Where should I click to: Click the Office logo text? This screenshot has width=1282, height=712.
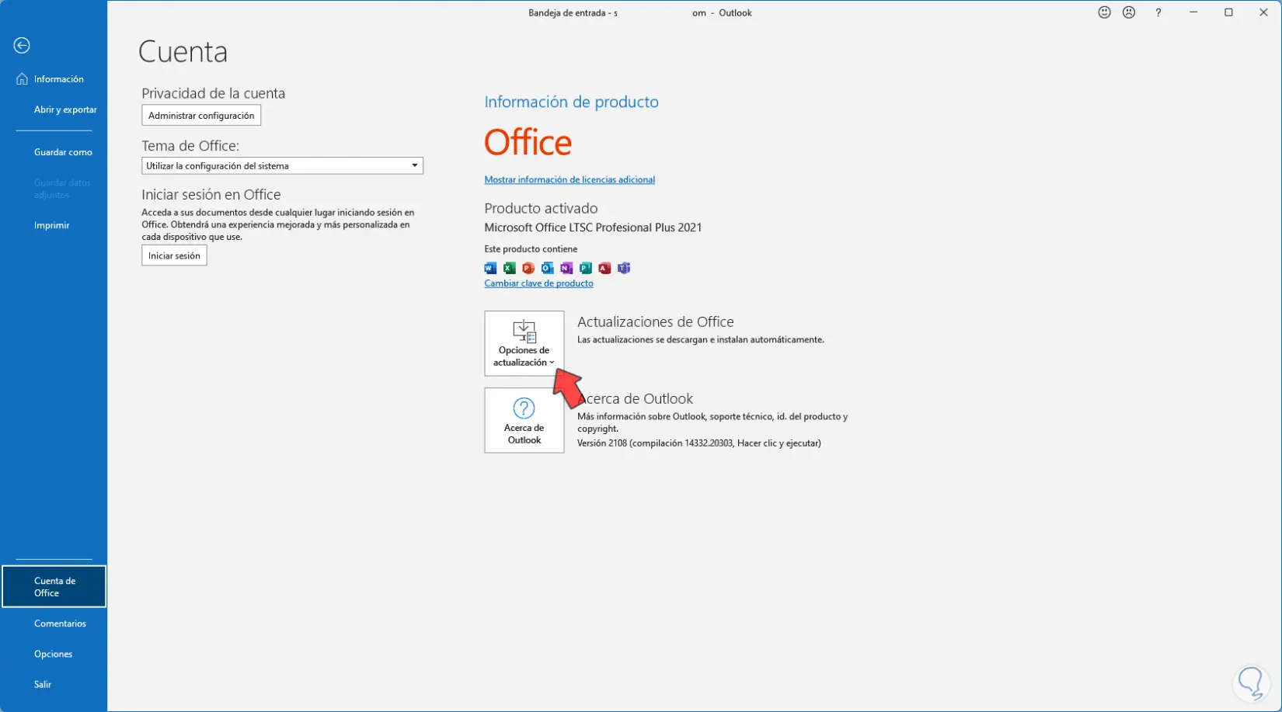[528, 143]
